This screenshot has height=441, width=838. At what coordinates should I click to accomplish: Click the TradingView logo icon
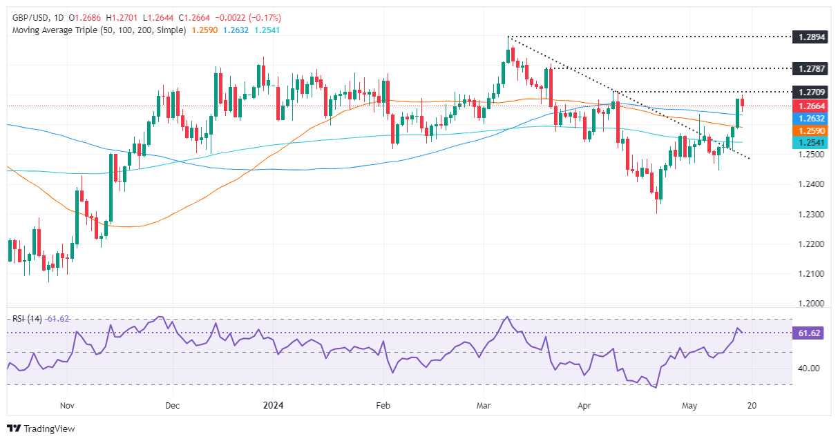[14, 429]
